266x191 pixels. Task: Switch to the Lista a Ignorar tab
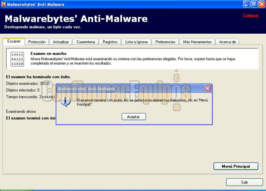[137, 42]
